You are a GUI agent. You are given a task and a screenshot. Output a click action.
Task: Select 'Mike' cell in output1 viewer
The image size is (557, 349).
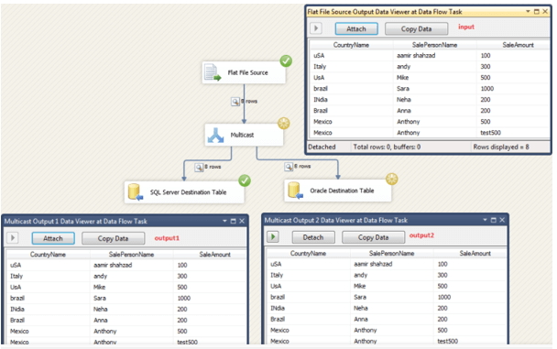131,287
